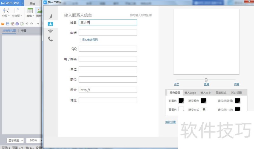Click the Open folder icon
The width and height of the screenshot is (254, 149).
tap(3, 24)
